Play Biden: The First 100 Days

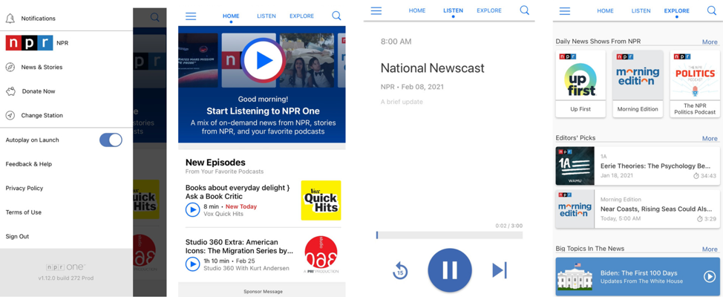tap(709, 276)
